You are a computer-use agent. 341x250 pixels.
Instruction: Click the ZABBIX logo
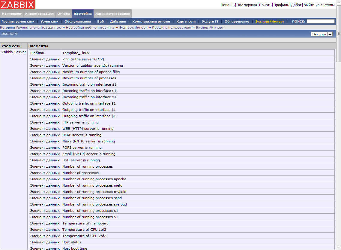pos(18,5)
